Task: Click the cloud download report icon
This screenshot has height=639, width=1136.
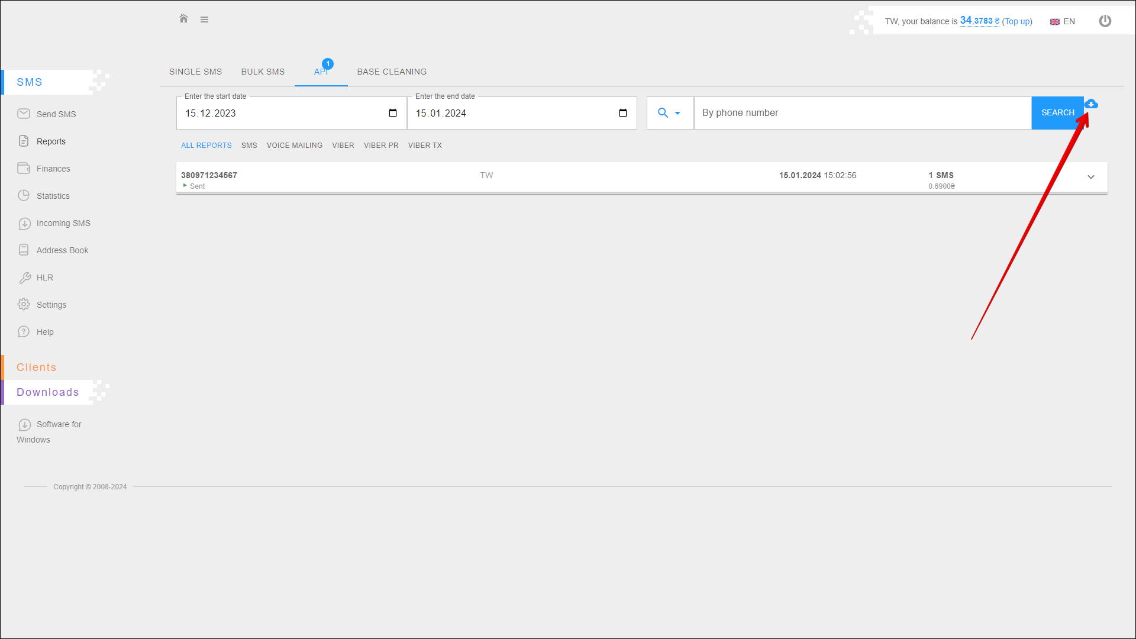Action: pyautogui.click(x=1092, y=104)
